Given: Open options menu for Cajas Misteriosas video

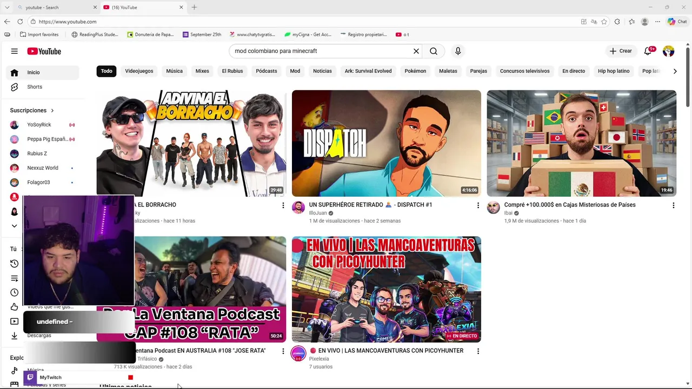Looking at the screenshot, I should click(673, 205).
